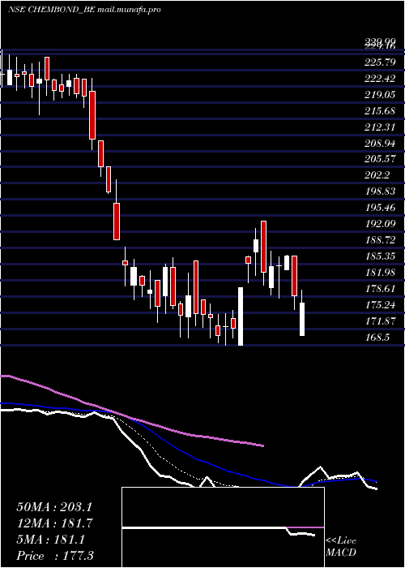Click the '<<Live MACD' label

(341, 547)
